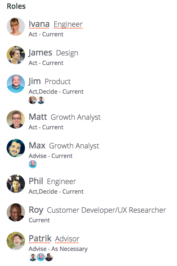Open James's profile photo
This screenshot has height=266, width=177.
16,55
